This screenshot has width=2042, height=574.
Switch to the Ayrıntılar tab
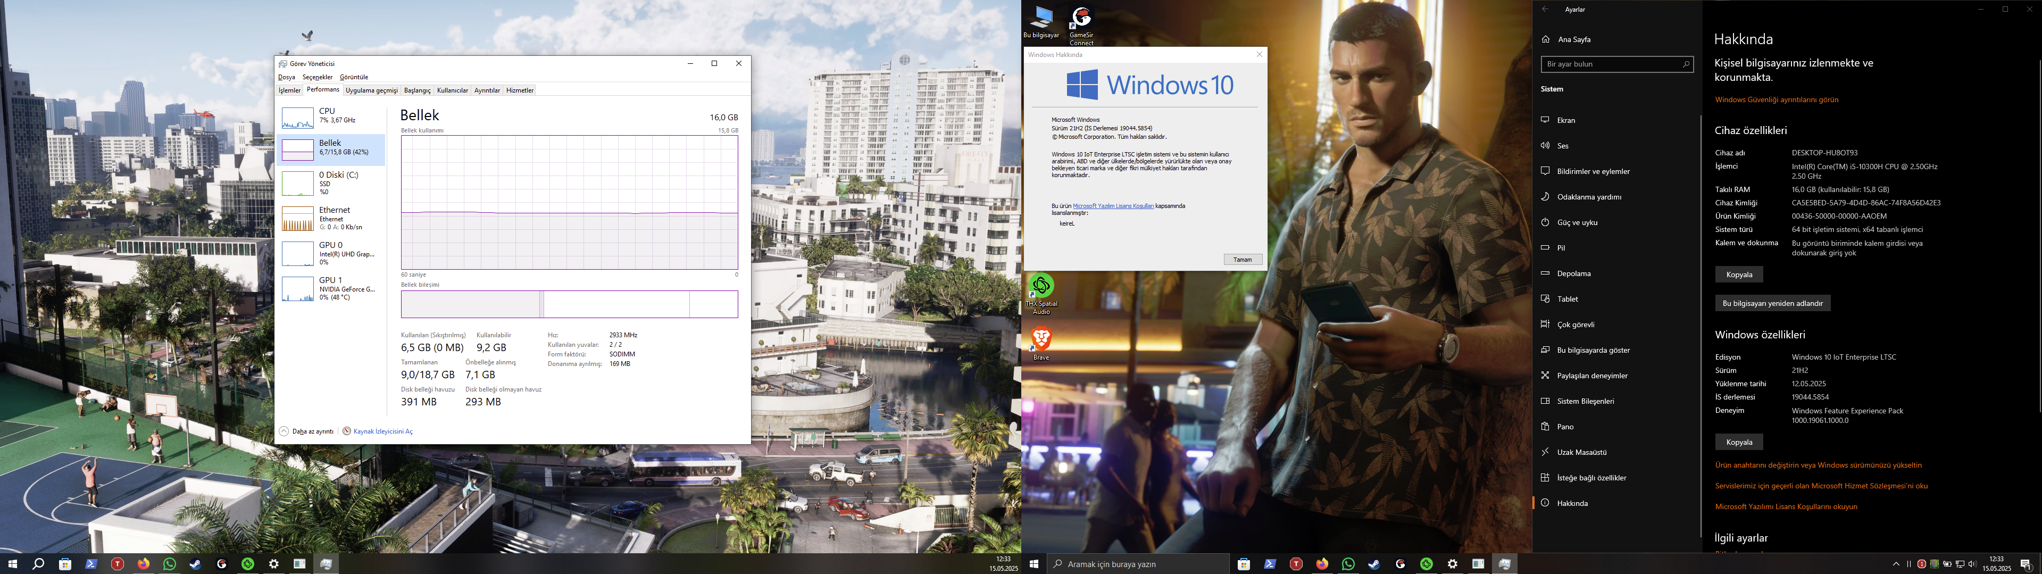(487, 90)
